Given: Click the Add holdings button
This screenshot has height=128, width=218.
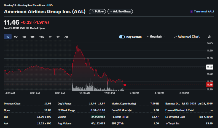Looking at the screenshot, I should (120, 11).
